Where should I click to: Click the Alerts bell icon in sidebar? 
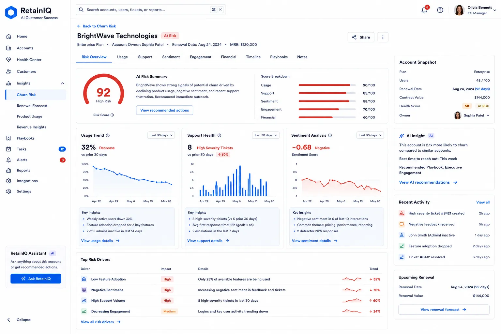click(x=9, y=160)
